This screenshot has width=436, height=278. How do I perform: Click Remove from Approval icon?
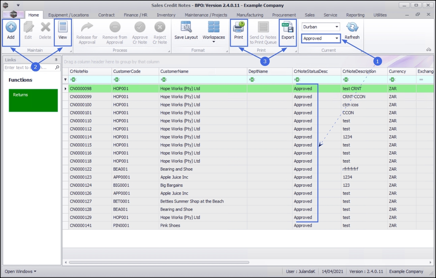coord(115,33)
